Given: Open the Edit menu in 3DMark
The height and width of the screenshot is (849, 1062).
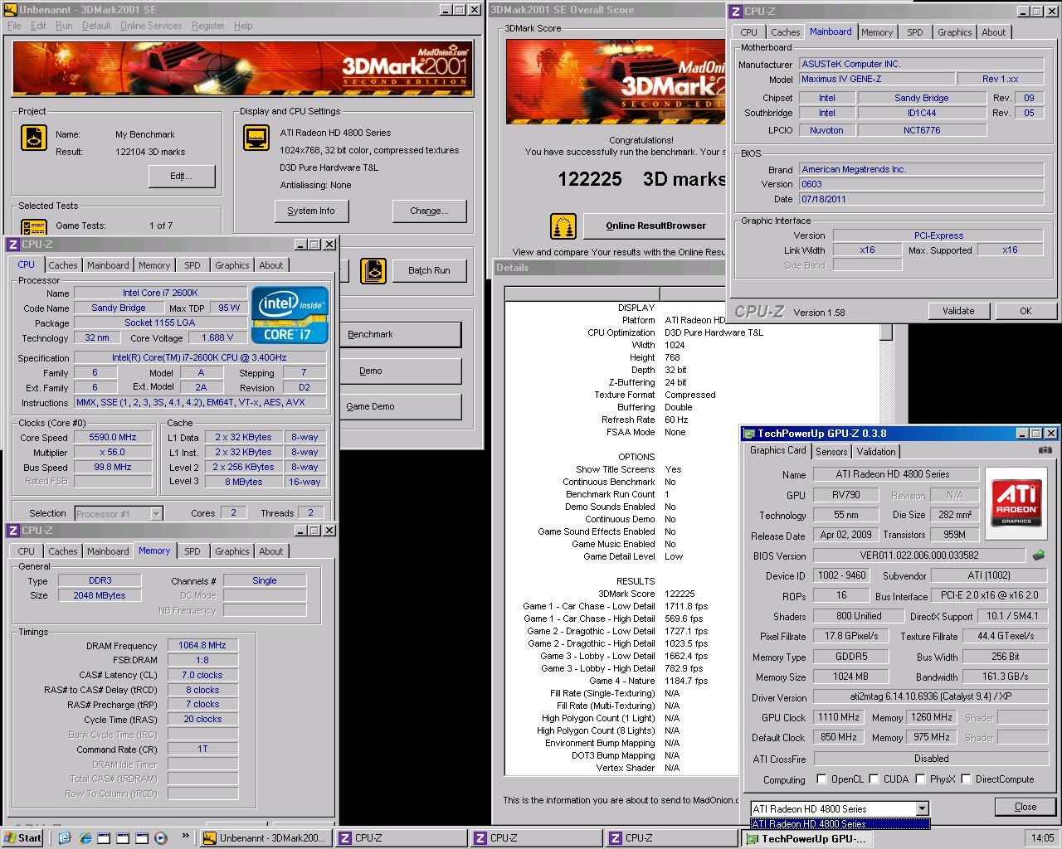Looking at the screenshot, I should click(x=38, y=26).
